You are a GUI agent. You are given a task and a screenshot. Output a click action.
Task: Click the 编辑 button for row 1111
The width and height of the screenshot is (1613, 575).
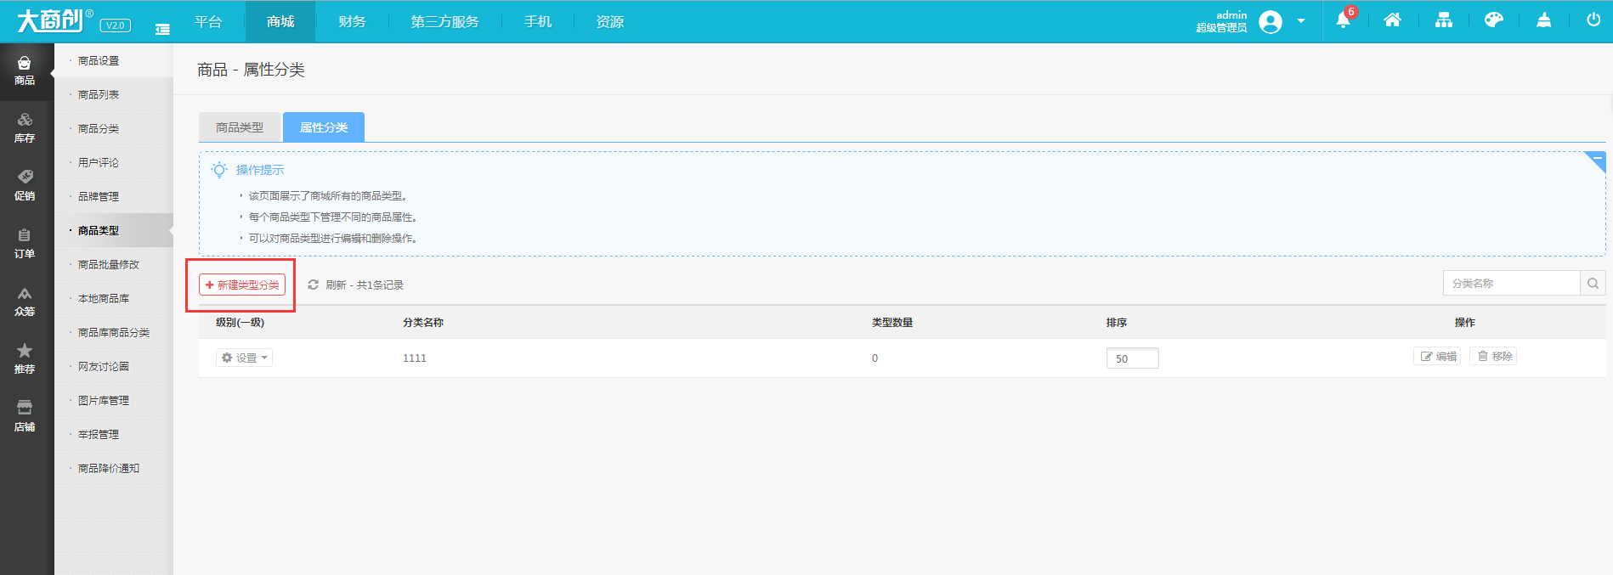point(1438,357)
